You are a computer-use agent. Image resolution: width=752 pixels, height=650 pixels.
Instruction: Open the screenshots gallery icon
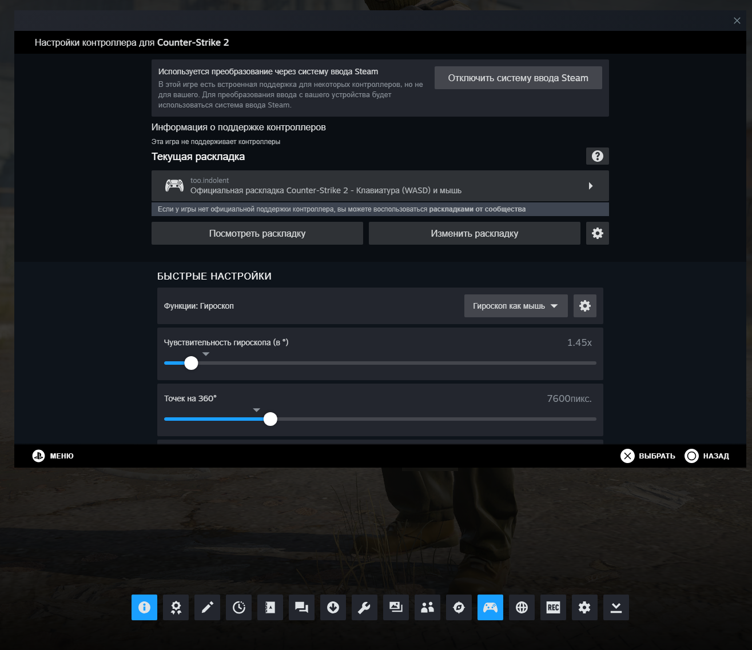pos(396,607)
